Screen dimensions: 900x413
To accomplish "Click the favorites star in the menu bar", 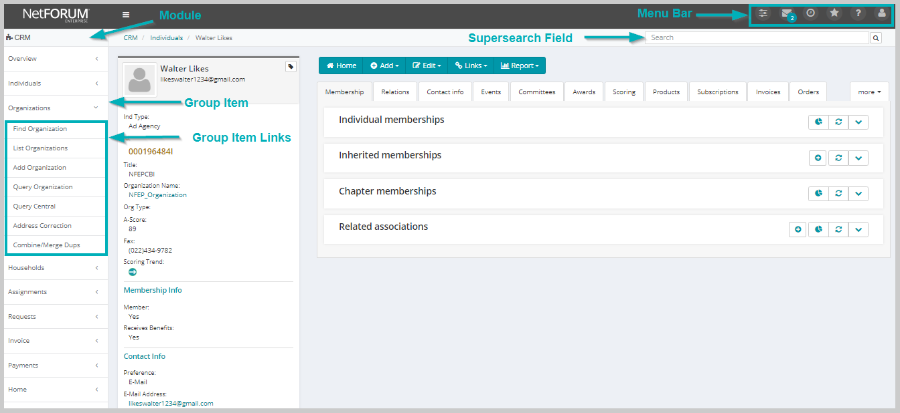I will pos(834,13).
